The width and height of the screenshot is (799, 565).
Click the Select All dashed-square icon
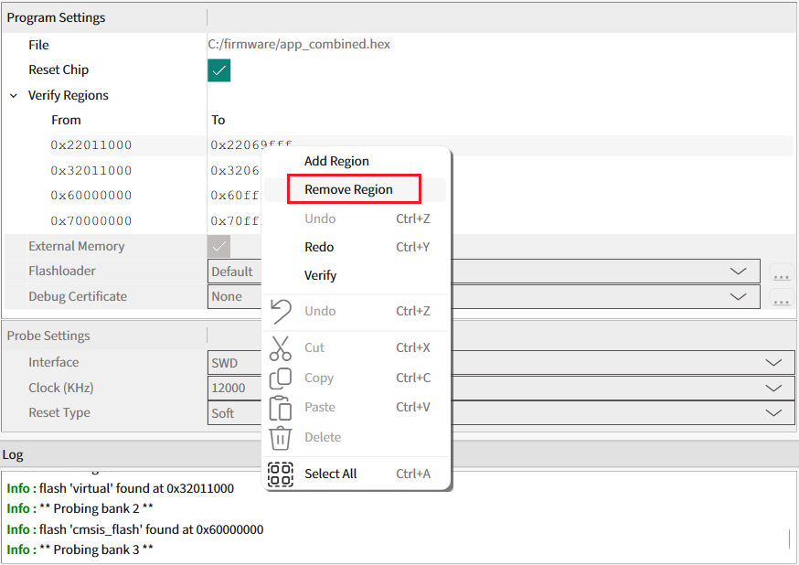281,474
